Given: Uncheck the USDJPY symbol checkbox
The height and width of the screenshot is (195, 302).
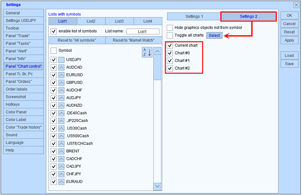Looking at the screenshot, I should pyautogui.click(x=54, y=60).
